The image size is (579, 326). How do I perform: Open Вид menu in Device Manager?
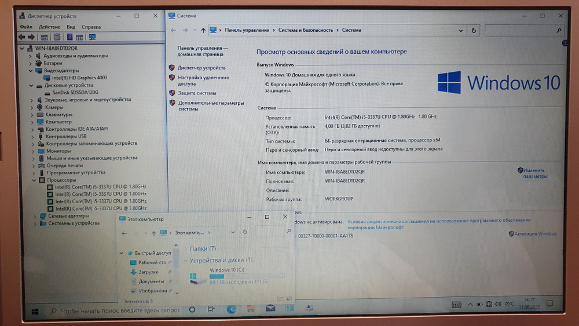tap(71, 27)
